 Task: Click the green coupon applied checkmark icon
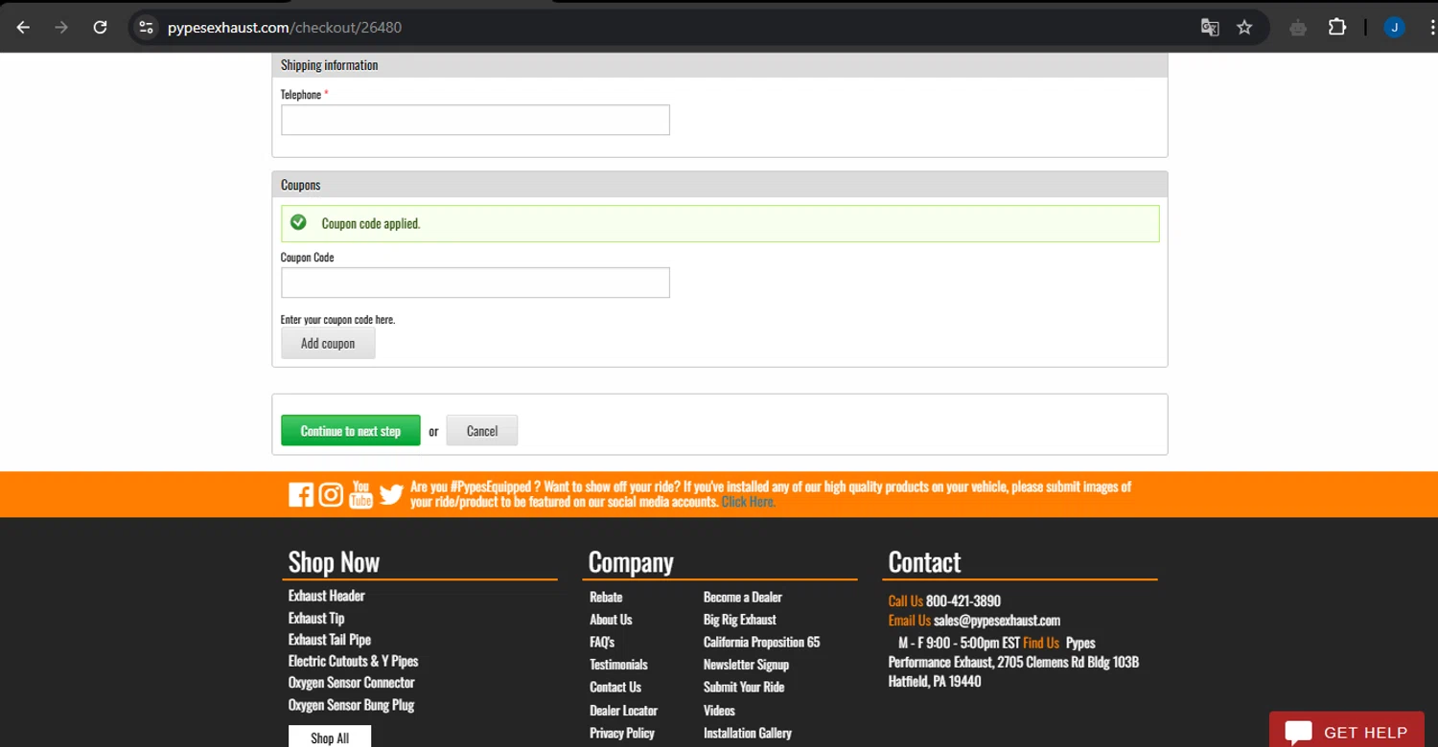[298, 222]
